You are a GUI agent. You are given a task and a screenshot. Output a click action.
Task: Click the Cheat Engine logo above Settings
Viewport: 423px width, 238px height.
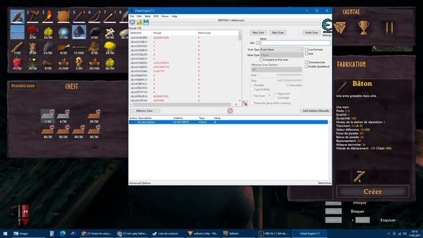pyautogui.click(x=327, y=26)
